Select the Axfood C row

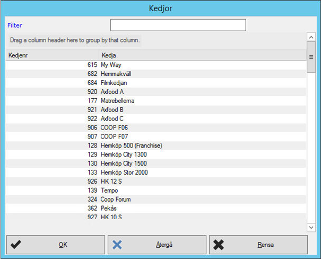click(156, 118)
